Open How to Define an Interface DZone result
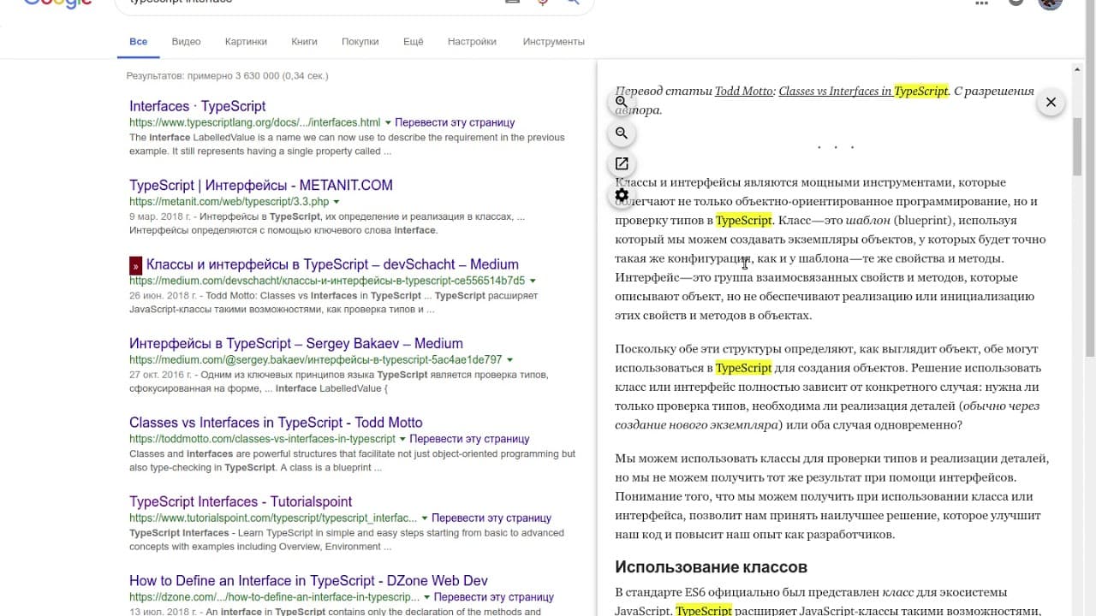This screenshot has width=1096, height=616. (308, 581)
